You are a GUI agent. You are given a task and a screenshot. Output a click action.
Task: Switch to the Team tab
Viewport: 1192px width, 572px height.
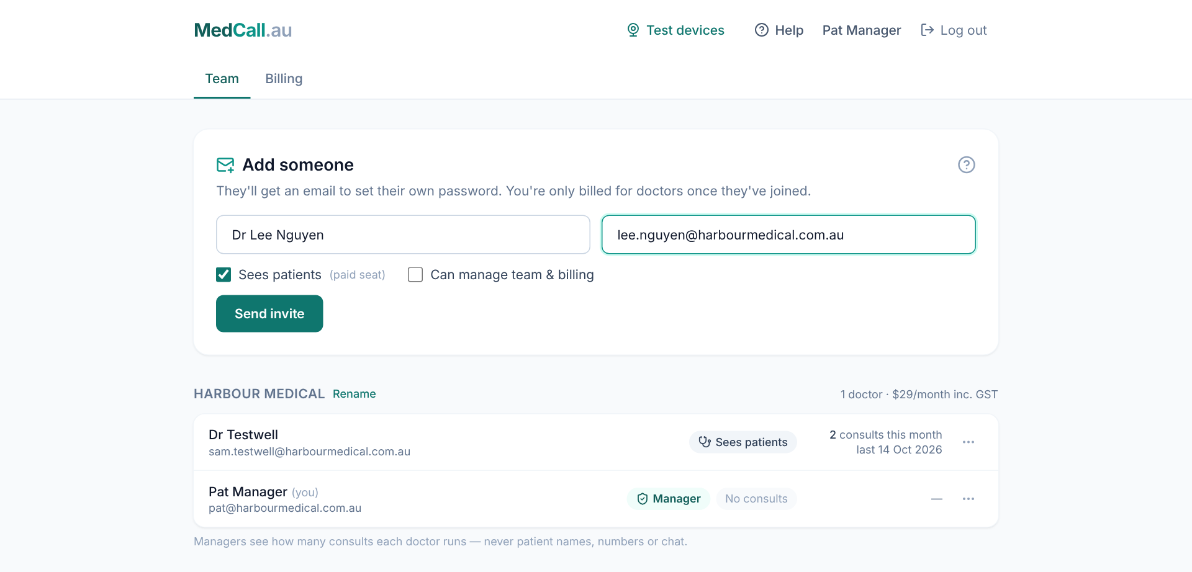coord(222,79)
